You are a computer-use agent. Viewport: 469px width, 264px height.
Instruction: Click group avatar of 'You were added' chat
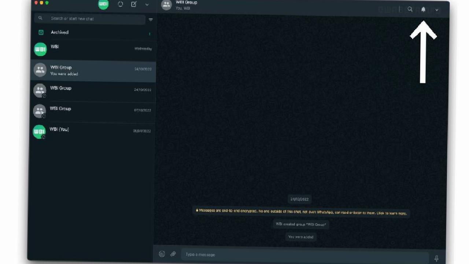[40, 70]
